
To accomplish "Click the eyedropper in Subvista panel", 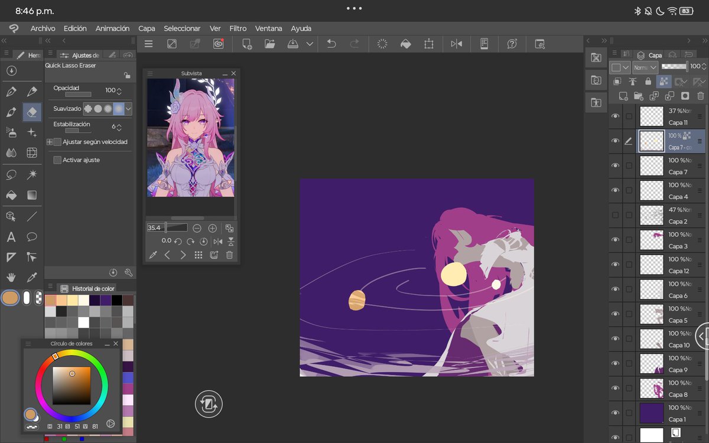I will click(152, 255).
